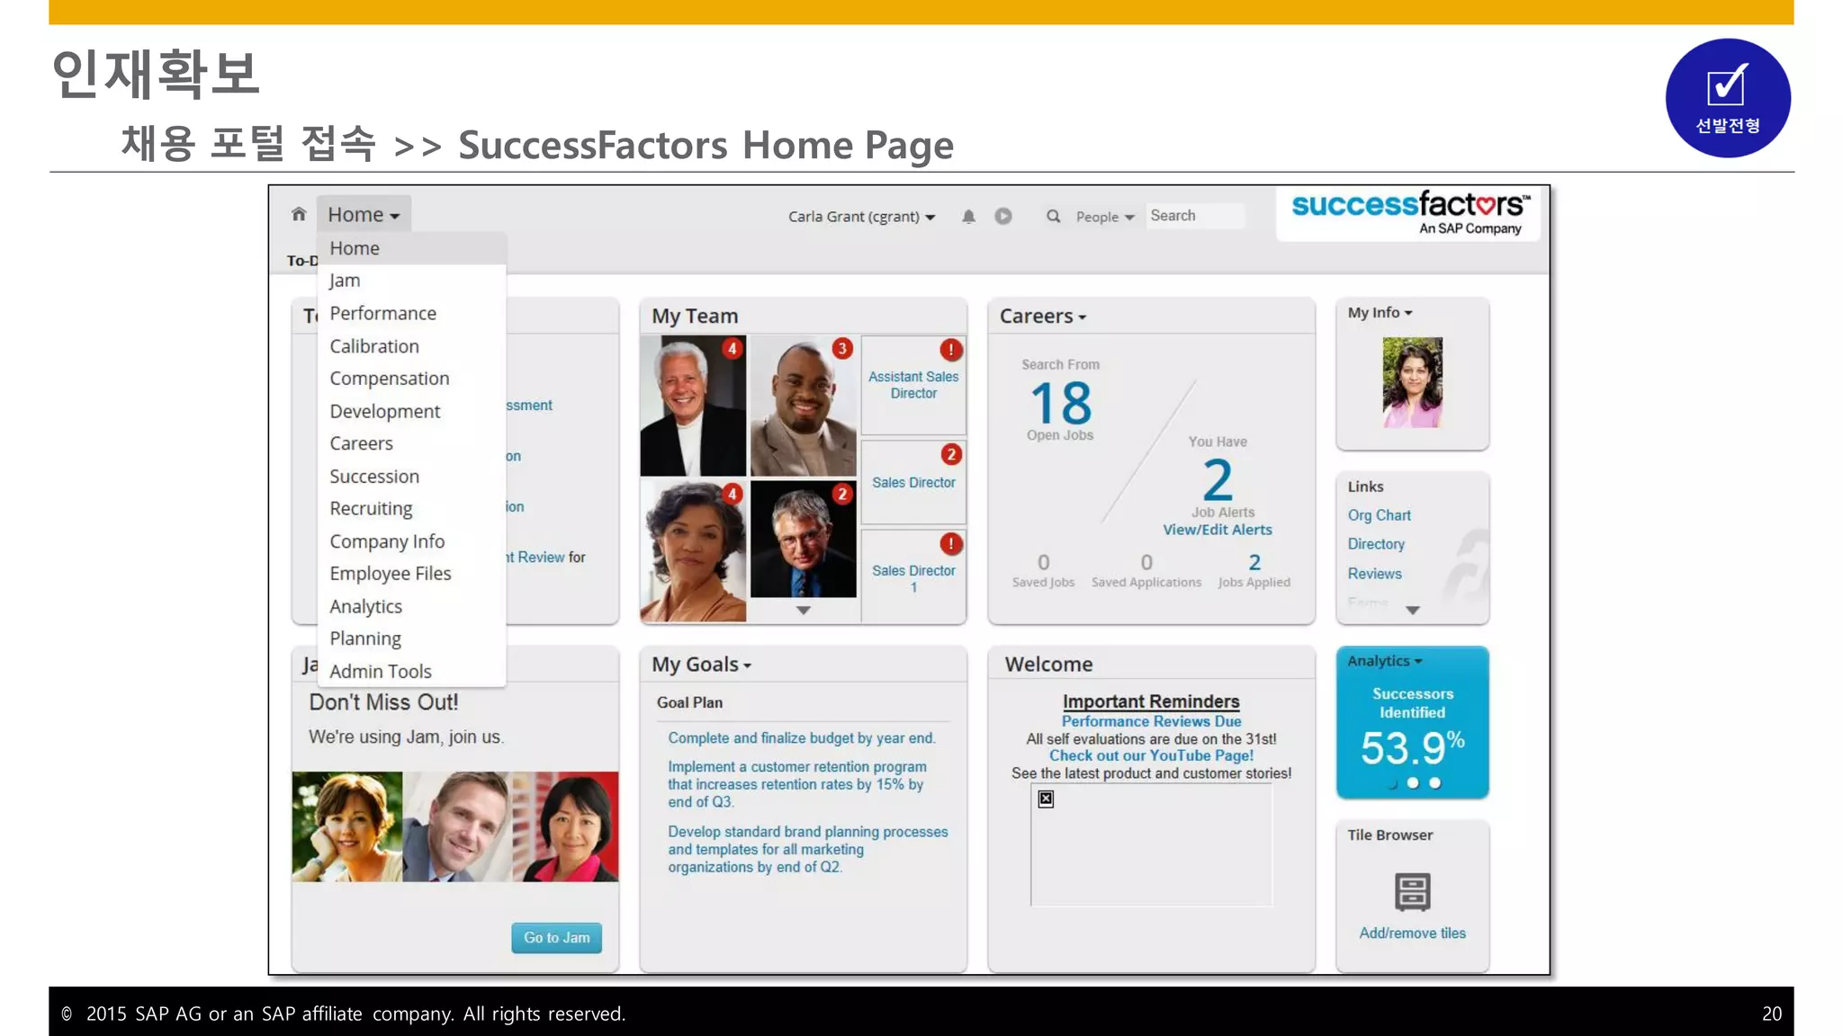Click in the Search input field

tap(1195, 216)
